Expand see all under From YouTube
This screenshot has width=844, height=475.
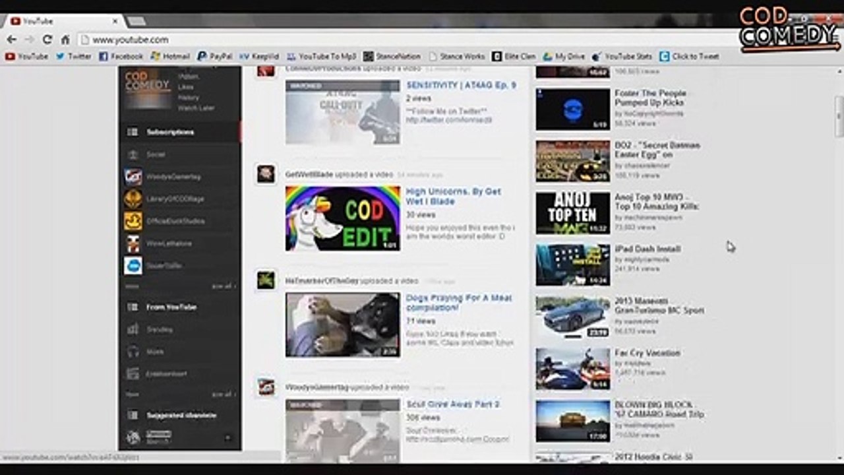point(223,395)
